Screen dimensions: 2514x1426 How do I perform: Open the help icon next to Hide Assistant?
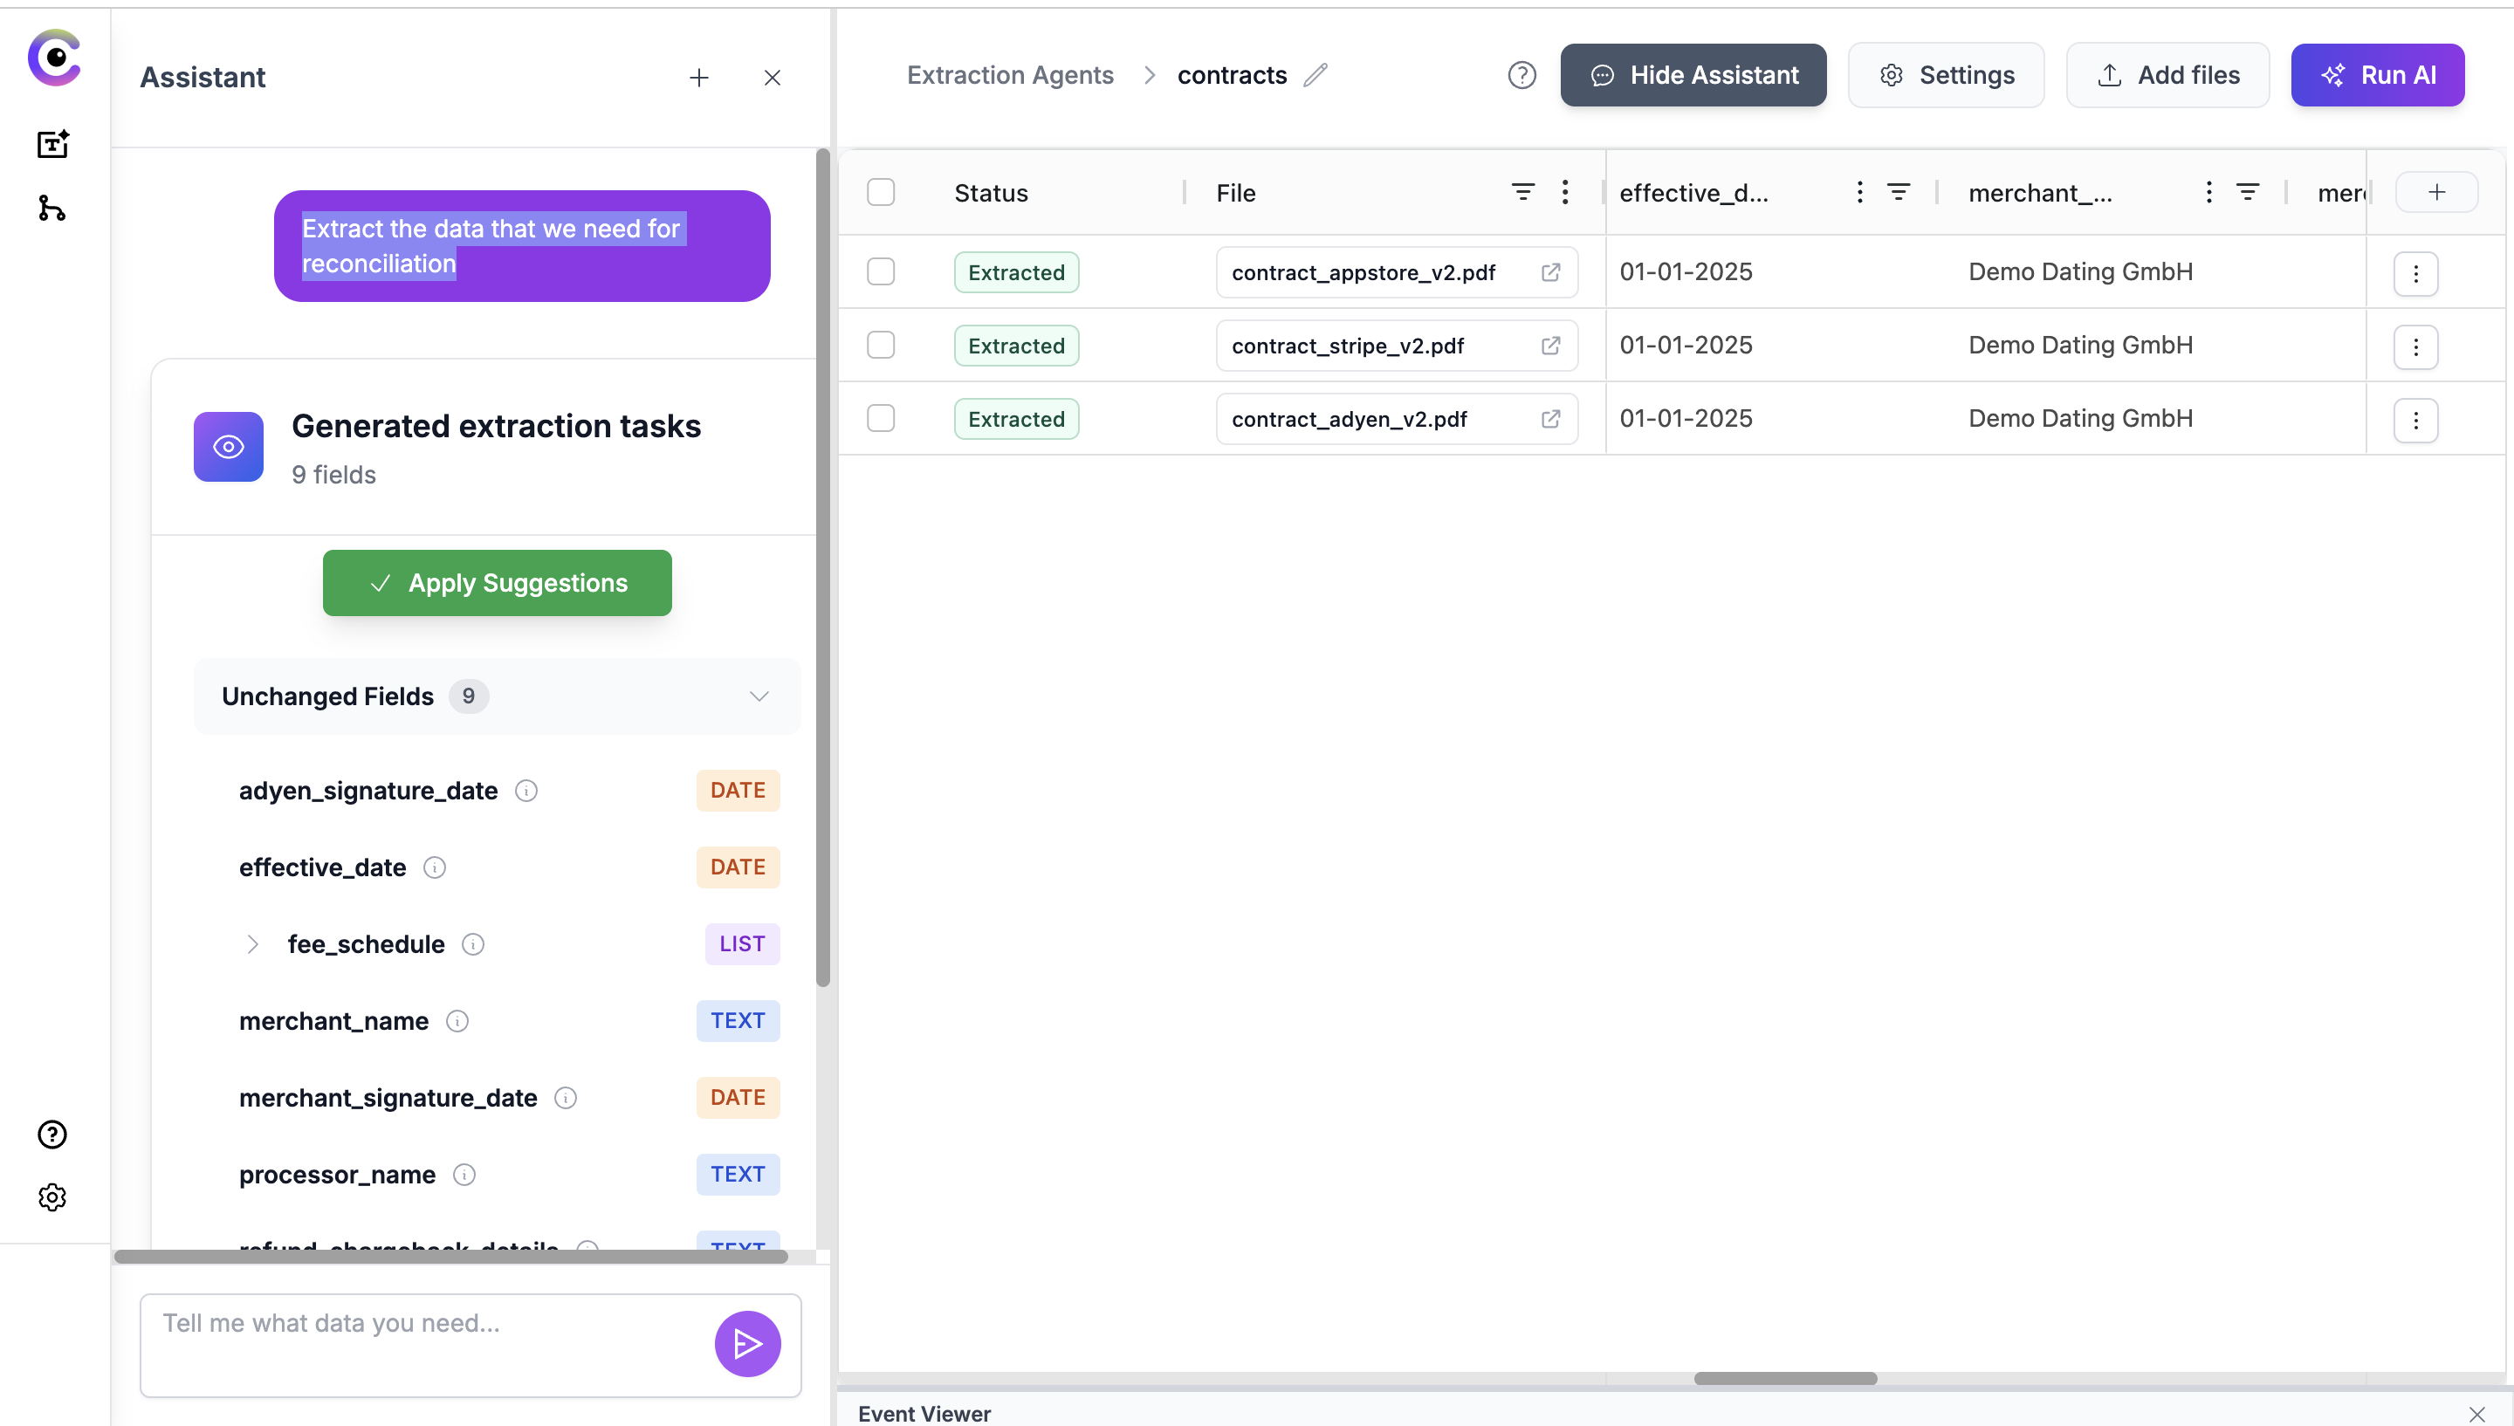click(1521, 75)
